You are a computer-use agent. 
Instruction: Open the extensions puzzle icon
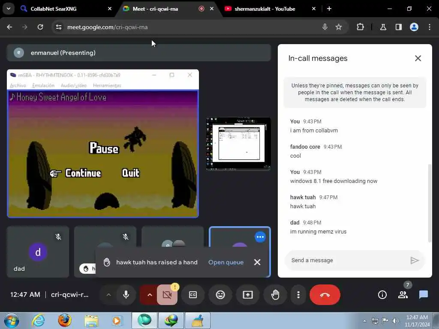pyautogui.click(x=360, y=27)
